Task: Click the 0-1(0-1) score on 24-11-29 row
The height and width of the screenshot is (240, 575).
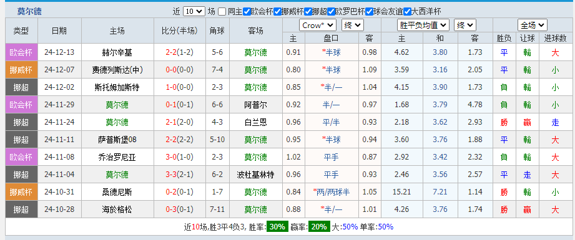Action: [x=180, y=105]
